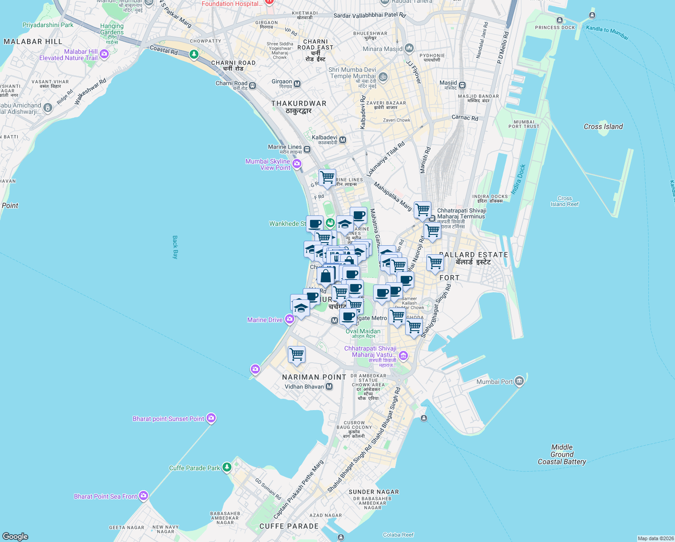Click the Marine Lines railway station icon
This screenshot has width=675, height=542.
307,149
